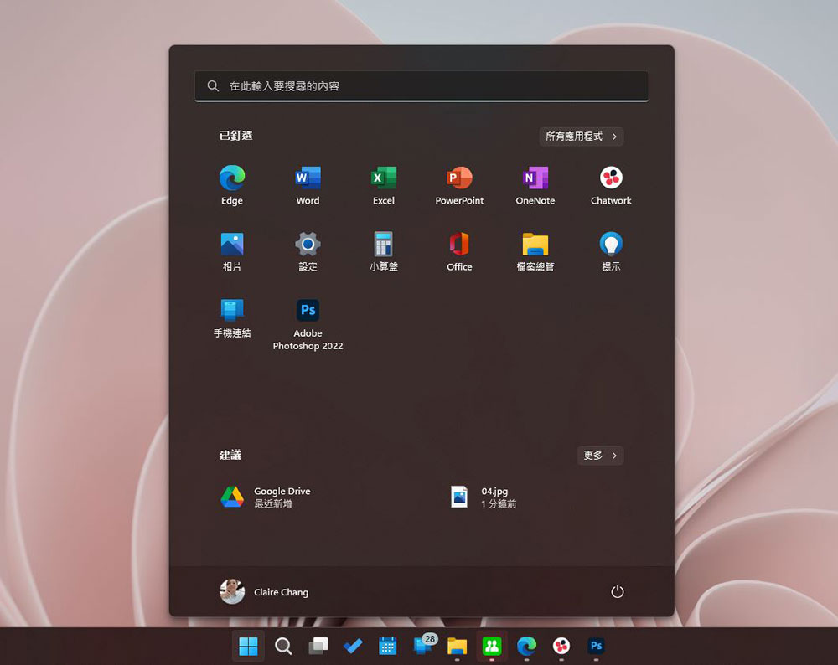Image resolution: width=838 pixels, height=665 pixels.
Task: Switch to Edge on taskbar
Action: 526,647
